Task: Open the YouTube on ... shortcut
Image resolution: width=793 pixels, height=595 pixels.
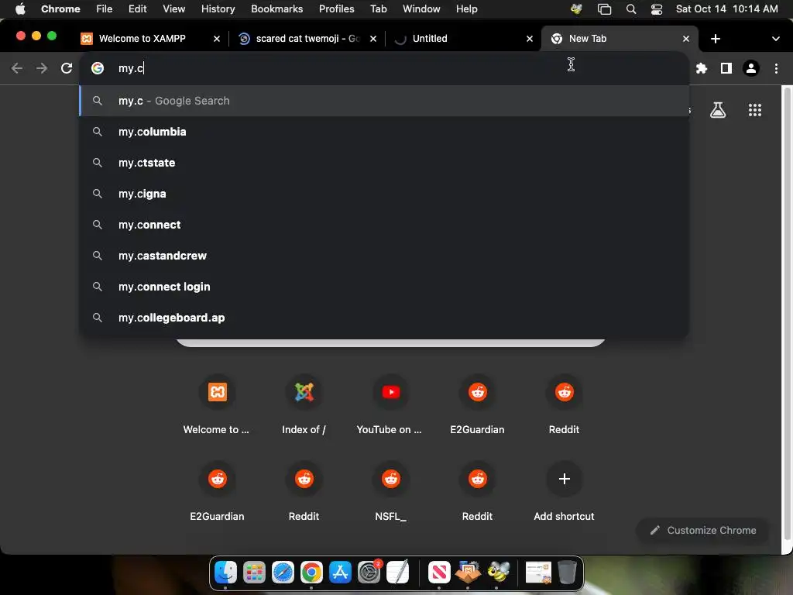Action: (x=390, y=404)
